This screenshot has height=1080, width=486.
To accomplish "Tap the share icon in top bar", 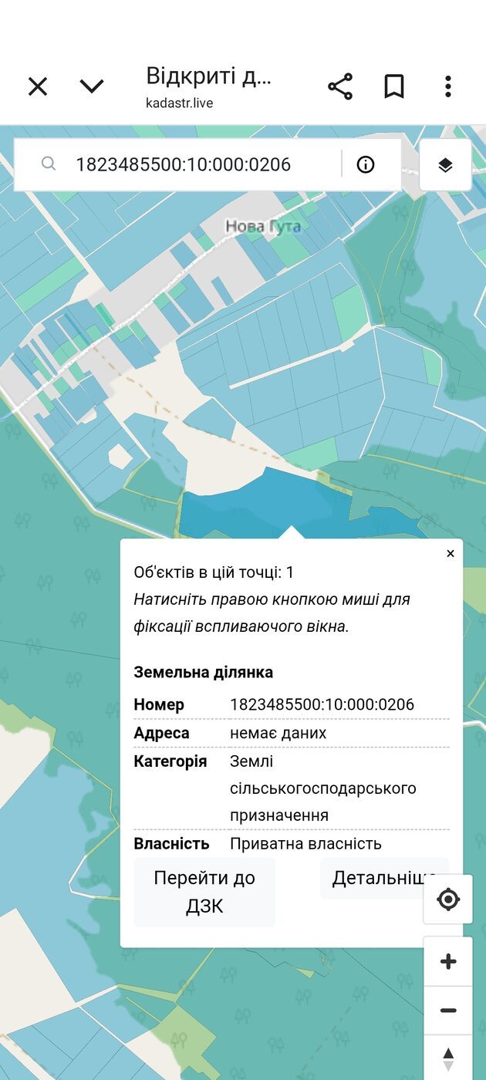I will 340,86.
